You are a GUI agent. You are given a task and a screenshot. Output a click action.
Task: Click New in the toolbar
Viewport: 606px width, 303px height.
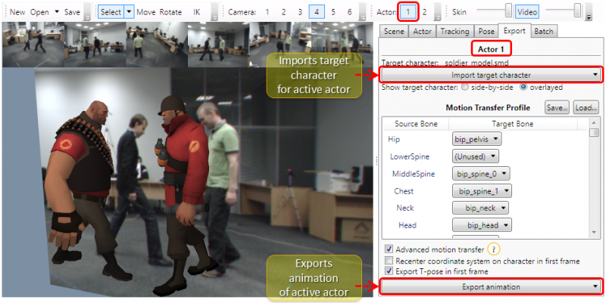tap(17, 12)
